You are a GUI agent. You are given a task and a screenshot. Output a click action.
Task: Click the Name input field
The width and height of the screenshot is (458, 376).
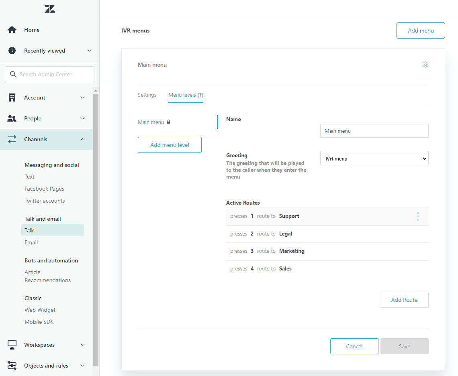pyautogui.click(x=374, y=131)
